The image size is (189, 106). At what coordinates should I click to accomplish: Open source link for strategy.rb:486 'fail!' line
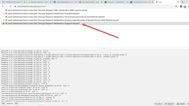49,53
